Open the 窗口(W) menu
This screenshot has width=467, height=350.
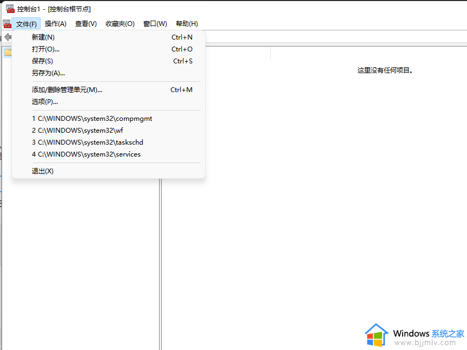click(x=155, y=24)
